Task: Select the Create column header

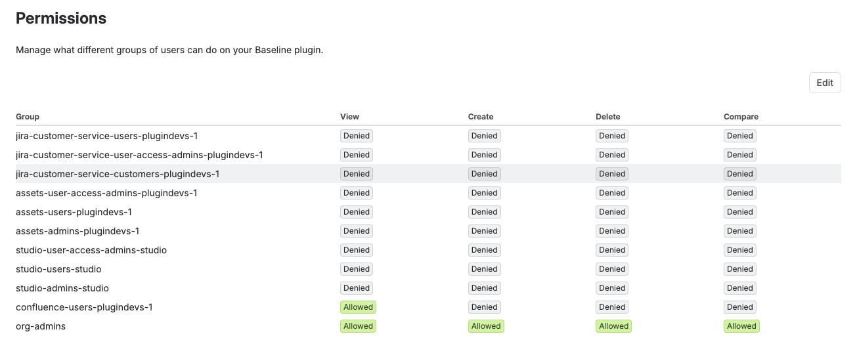Action: (x=481, y=117)
